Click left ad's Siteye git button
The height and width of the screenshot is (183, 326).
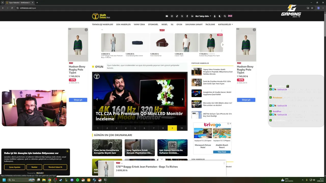[x=78, y=100]
